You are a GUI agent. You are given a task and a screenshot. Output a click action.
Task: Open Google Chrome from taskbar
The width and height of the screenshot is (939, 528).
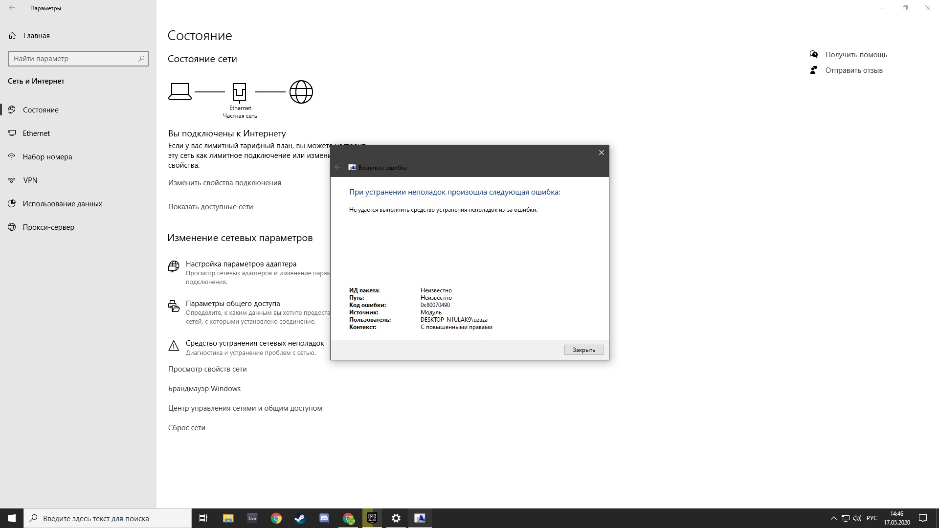[276, 518]
